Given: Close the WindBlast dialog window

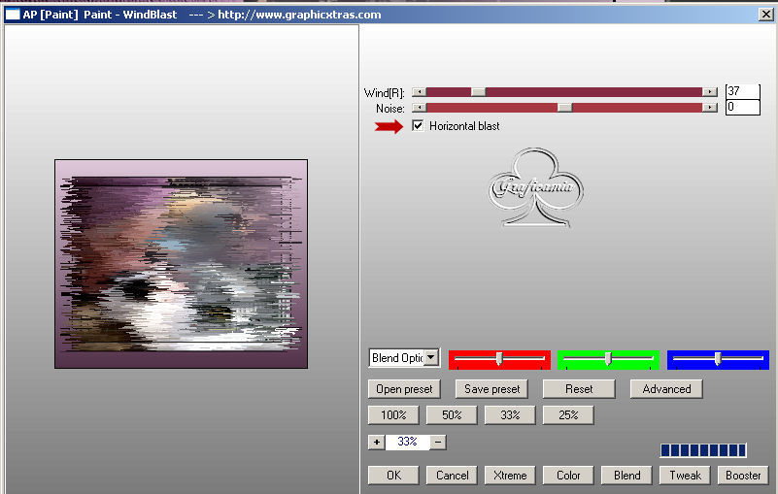Looking at the screenshot, I should (765, 15).
